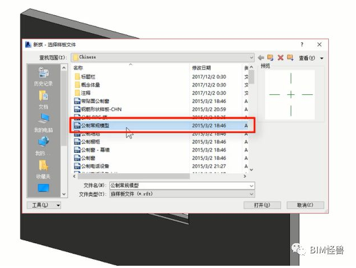This screenshot has width=356, height=268.
Task: Click the new folder icon
Action: (289, 58)
